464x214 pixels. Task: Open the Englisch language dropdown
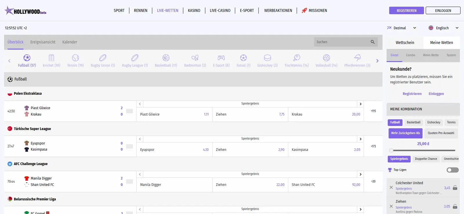[x=443, y=28]
